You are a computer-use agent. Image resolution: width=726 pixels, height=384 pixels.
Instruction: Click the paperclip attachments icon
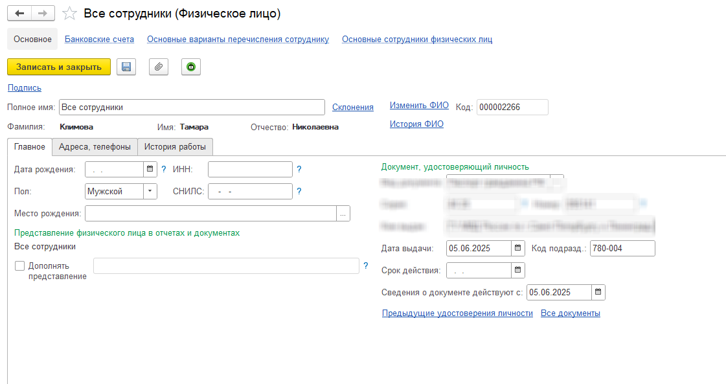(x=159, y=67)
